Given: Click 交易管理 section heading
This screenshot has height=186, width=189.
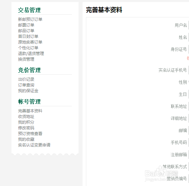Looking at the screenshot, I should (x=30, y=10).
